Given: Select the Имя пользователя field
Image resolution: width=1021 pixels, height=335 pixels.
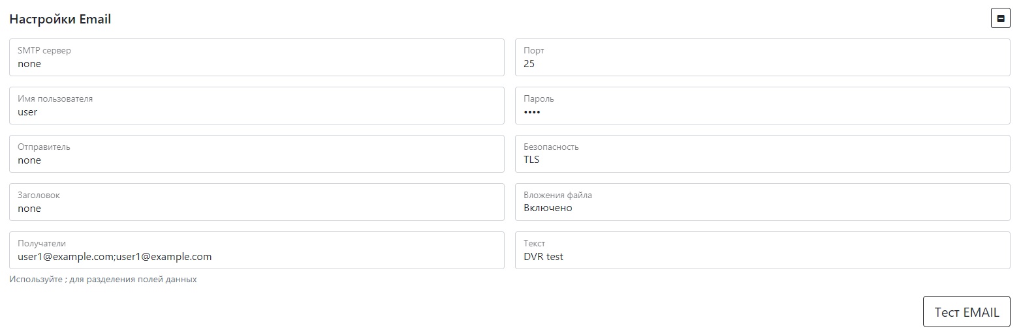Looking at the screenshot, I should point(257,106).
